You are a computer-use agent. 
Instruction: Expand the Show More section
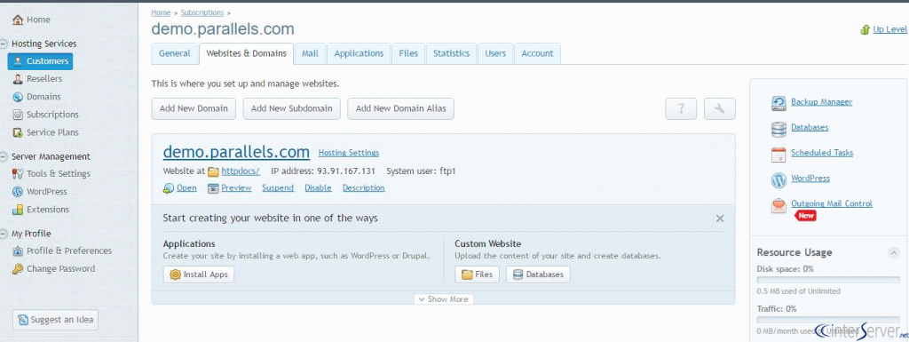(x=444, y=299)
